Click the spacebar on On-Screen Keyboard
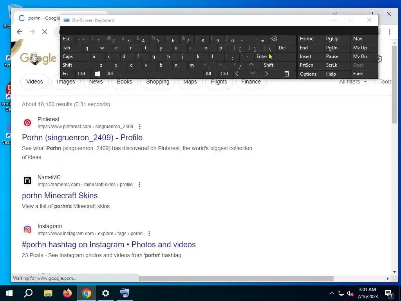401x301 pixels. click(x=161, y=74)
